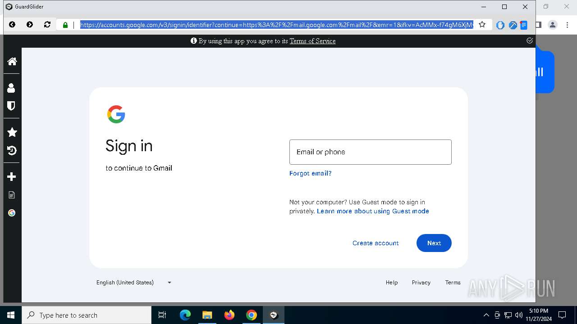This screenshot has height=324, width=577.
Task: Open language dropdown English (United States)
Action: pos(134,283)
